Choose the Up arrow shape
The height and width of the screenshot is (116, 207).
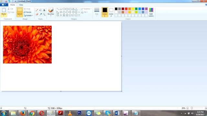coord(76,12)
